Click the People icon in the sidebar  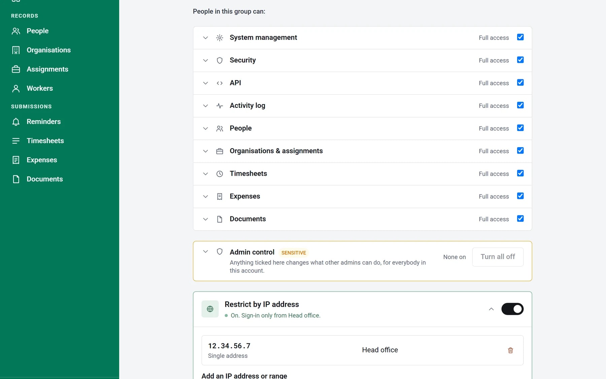coord(16,31)
